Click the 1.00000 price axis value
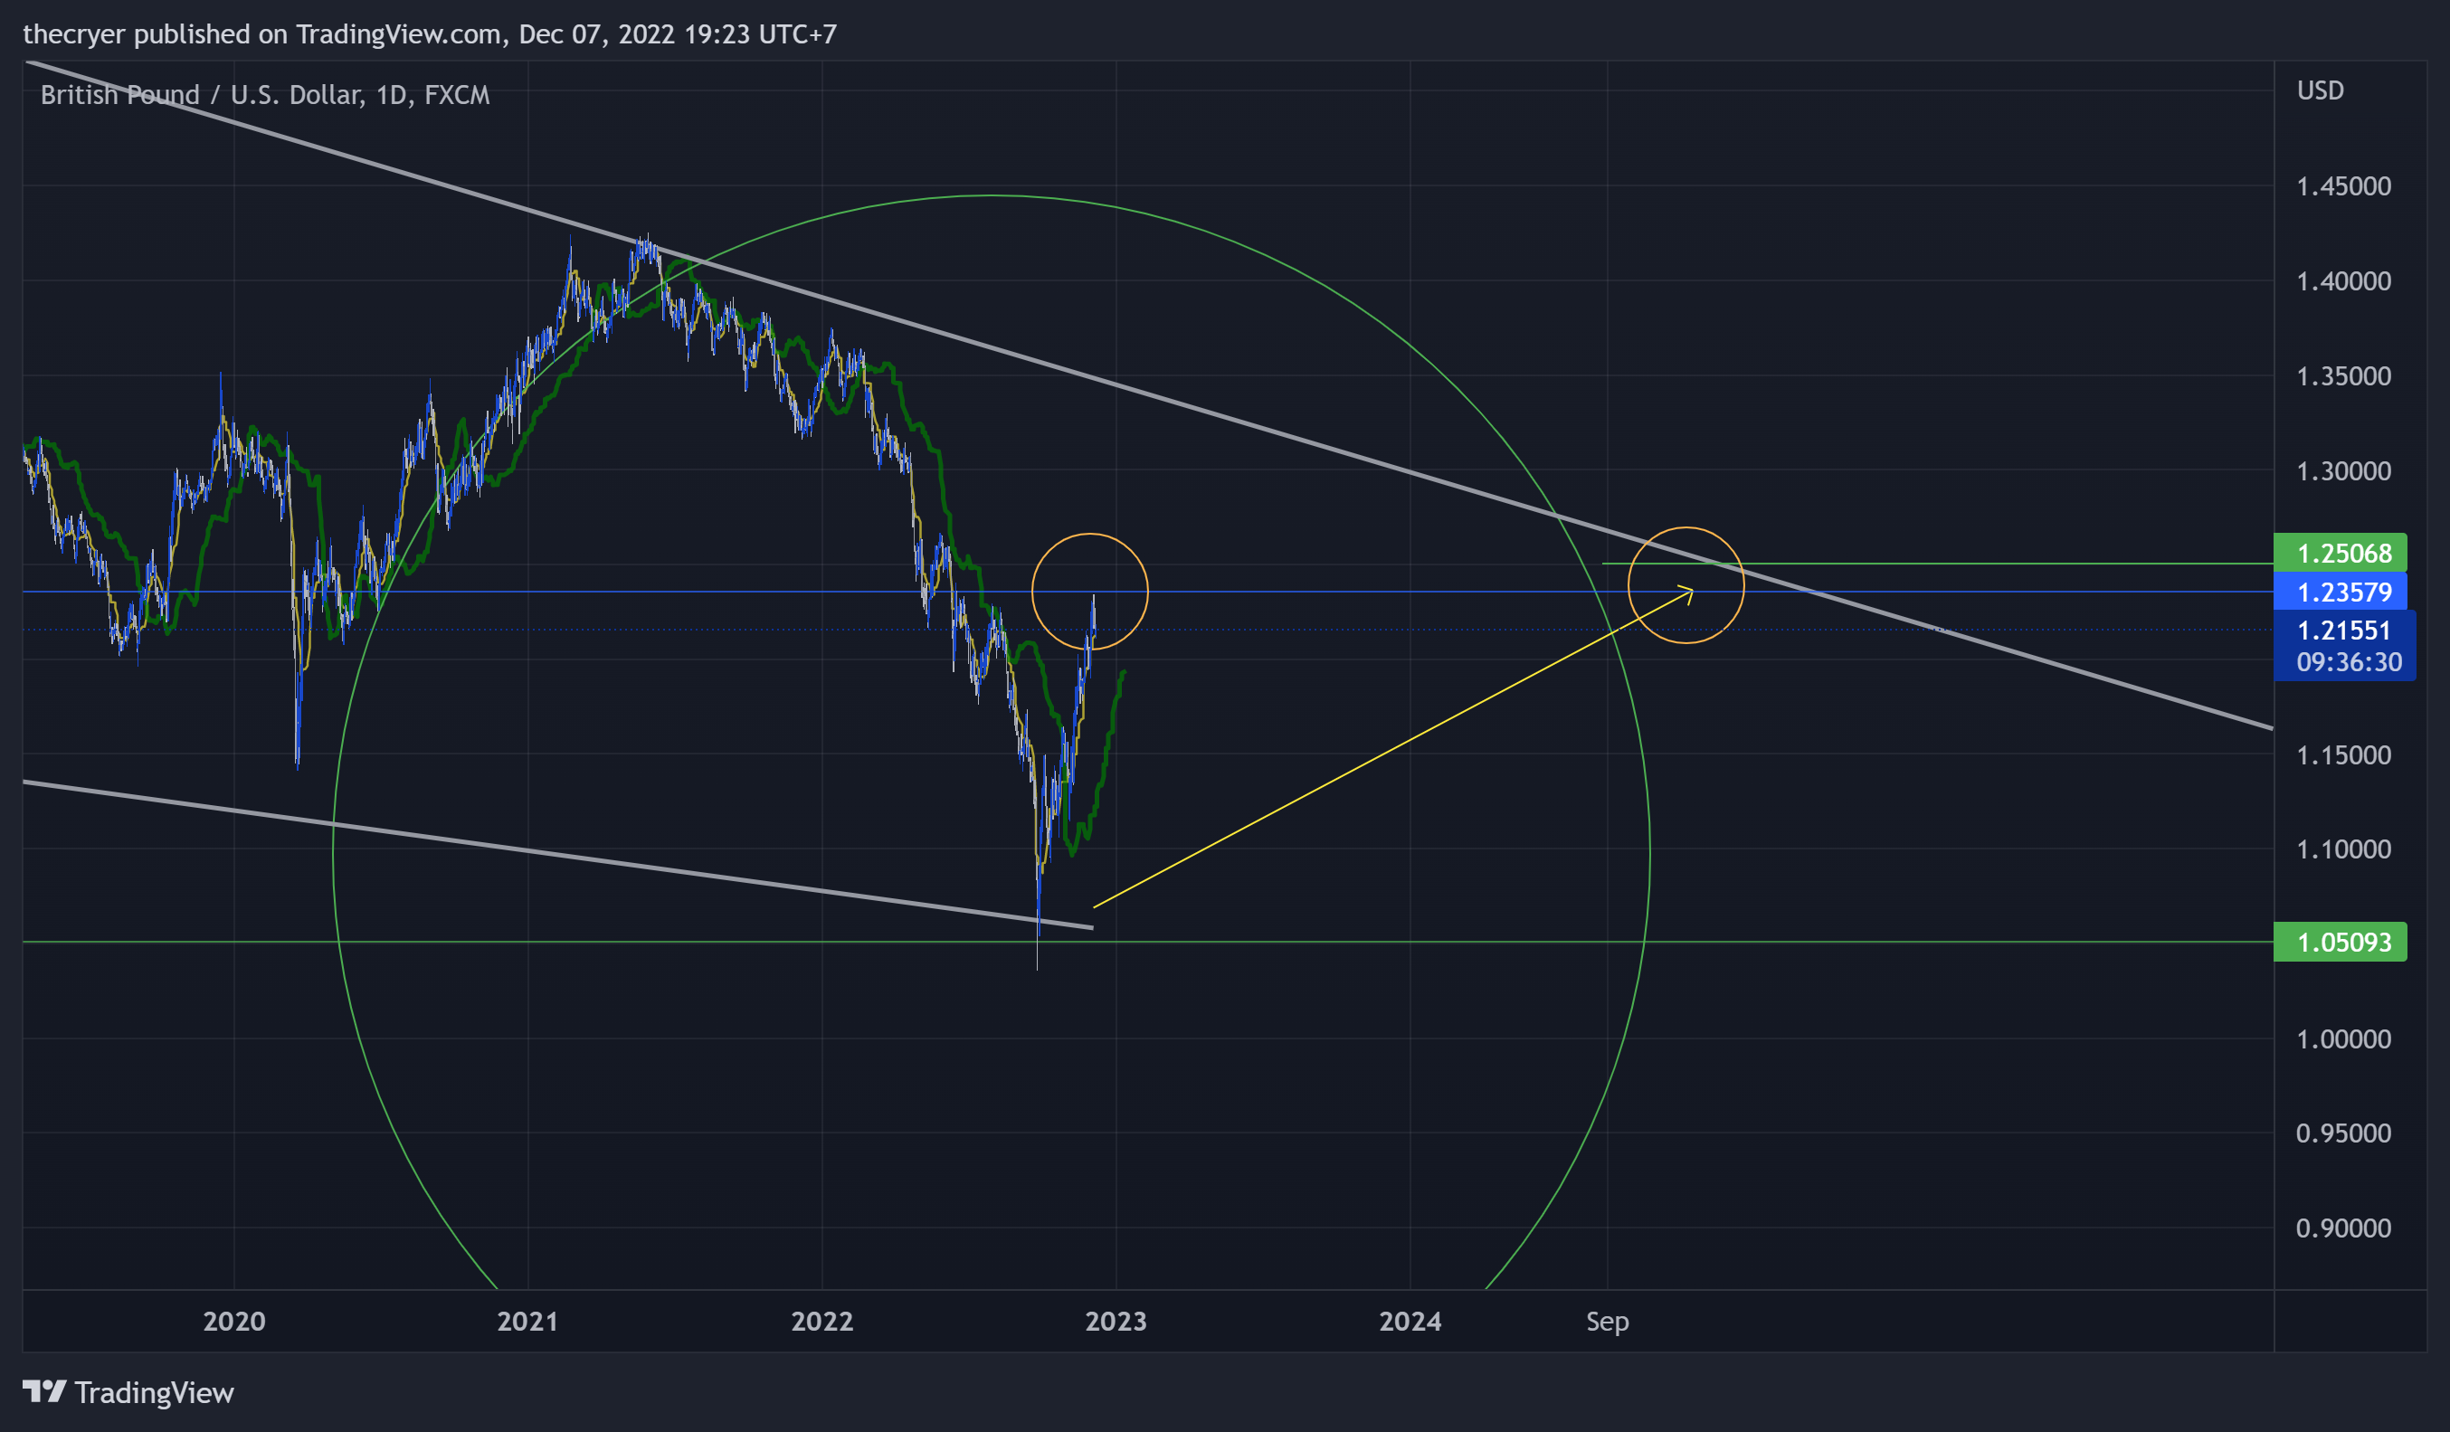The width and height of the screenshot is (2450, 1432). (x=2343, y=1039)
